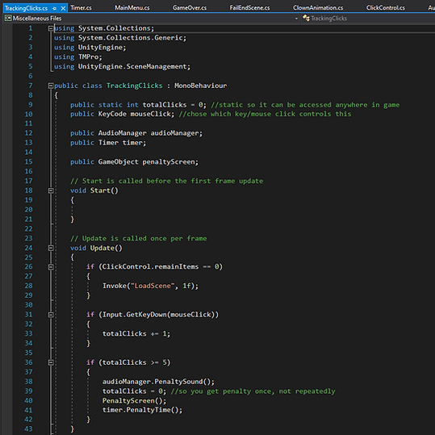Click 'totalClicks += 1;' statement

click(136, 334)
